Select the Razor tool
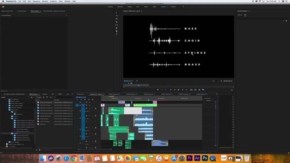The height and width of the screenshot is (163, 290). click(116, 22)
